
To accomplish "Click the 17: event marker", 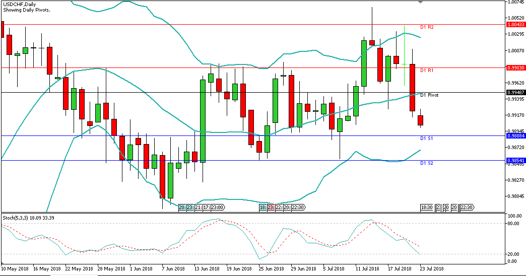I will pos(206,208).
